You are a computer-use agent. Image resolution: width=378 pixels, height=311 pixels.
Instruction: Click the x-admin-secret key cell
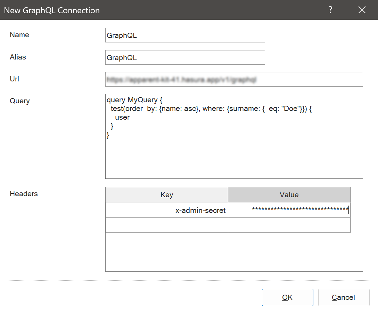click(167, 210)
